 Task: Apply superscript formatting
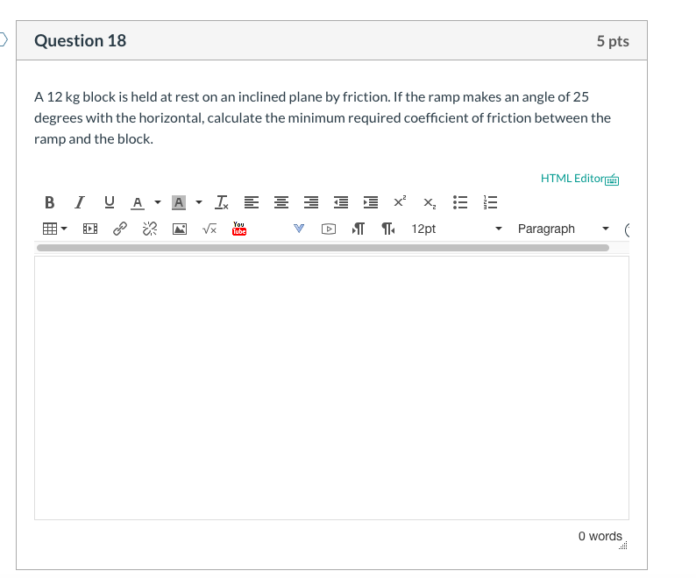click(x=400, y=202)
